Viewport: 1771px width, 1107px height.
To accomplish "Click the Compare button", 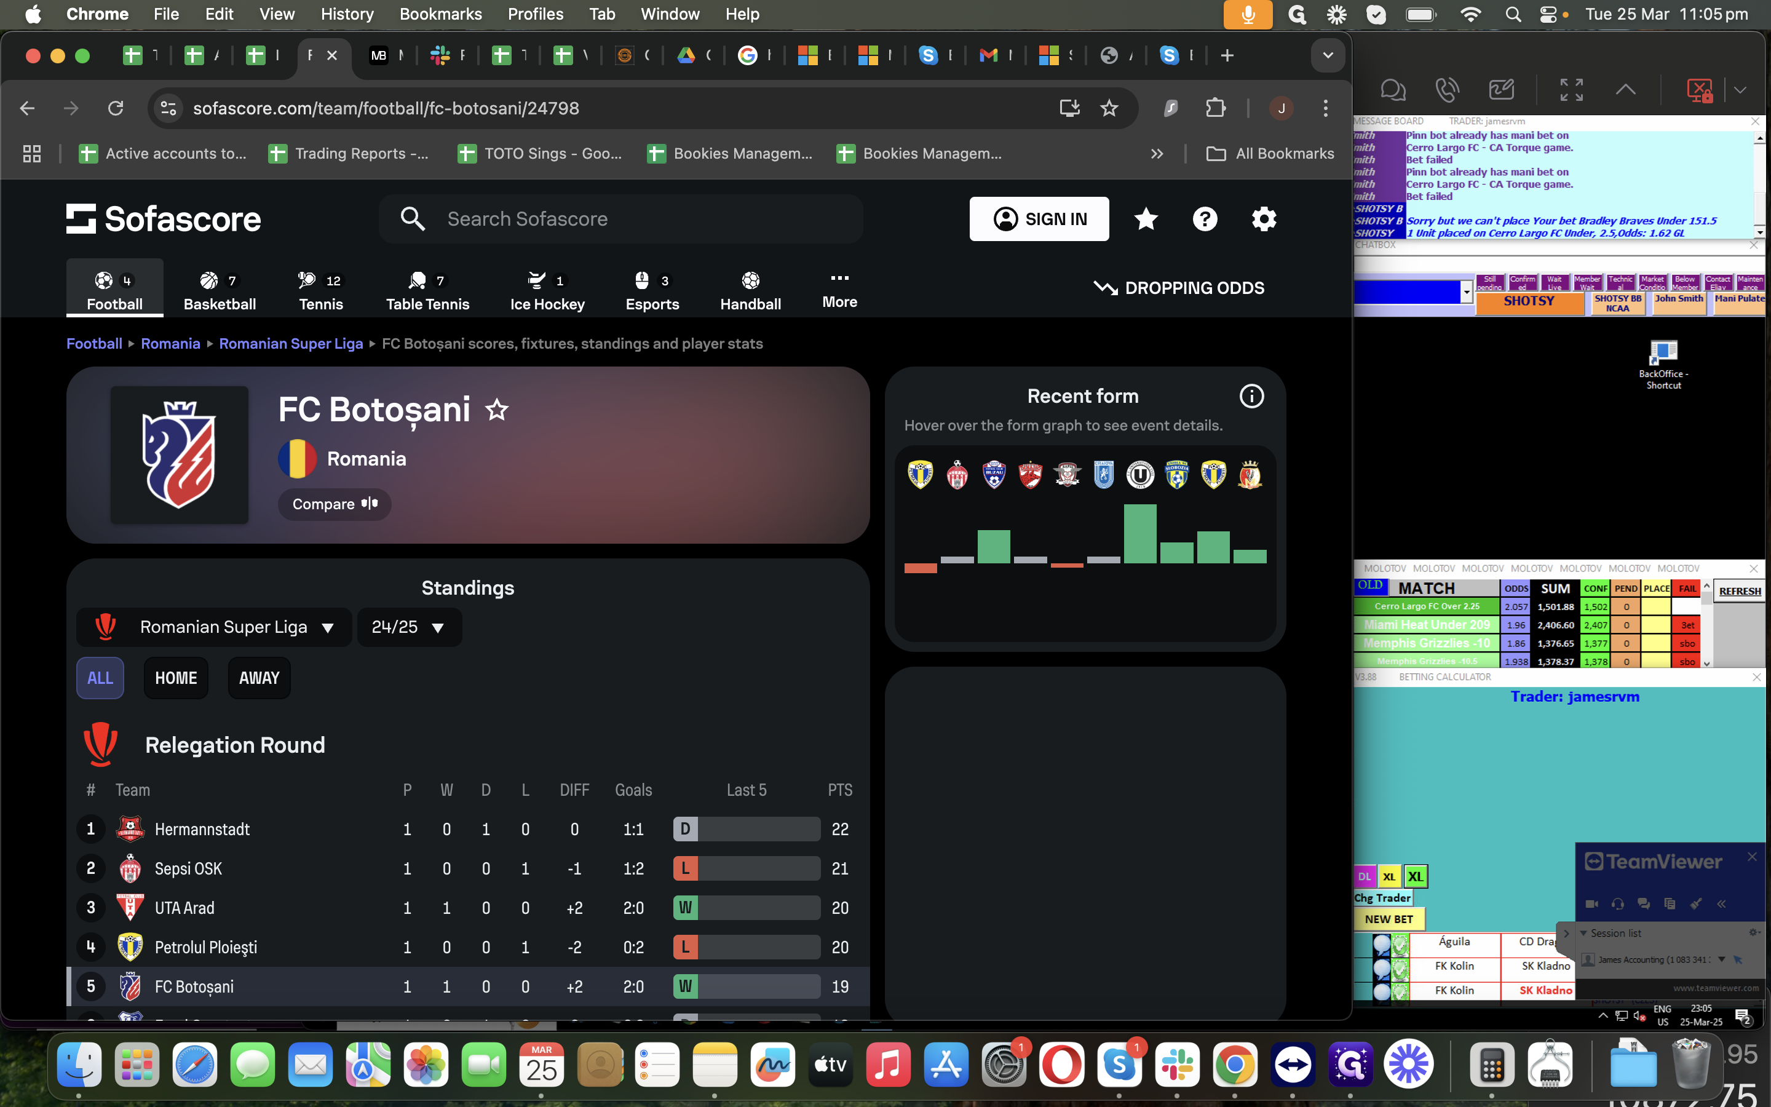I will click(x=335, y=504).
